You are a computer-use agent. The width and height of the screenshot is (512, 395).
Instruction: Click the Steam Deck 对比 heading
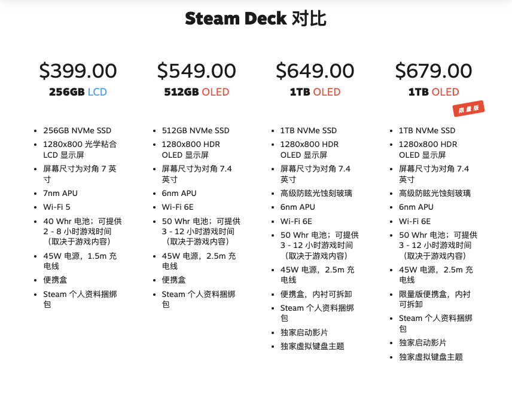click(255, 19)
